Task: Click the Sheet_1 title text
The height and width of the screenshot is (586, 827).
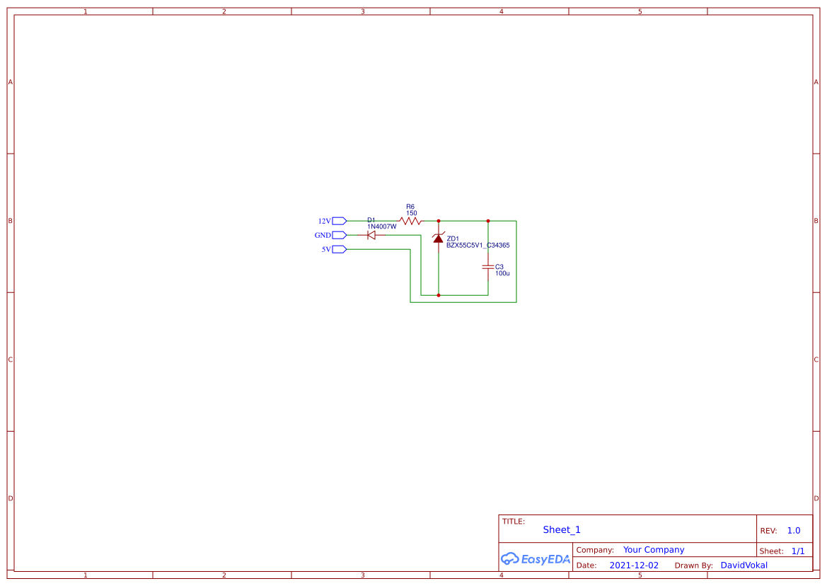Action: tap(561, 529)
